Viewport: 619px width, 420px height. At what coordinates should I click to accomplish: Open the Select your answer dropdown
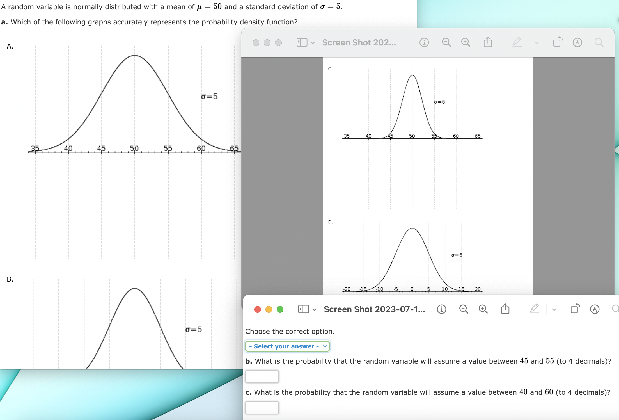click(288, 346)
